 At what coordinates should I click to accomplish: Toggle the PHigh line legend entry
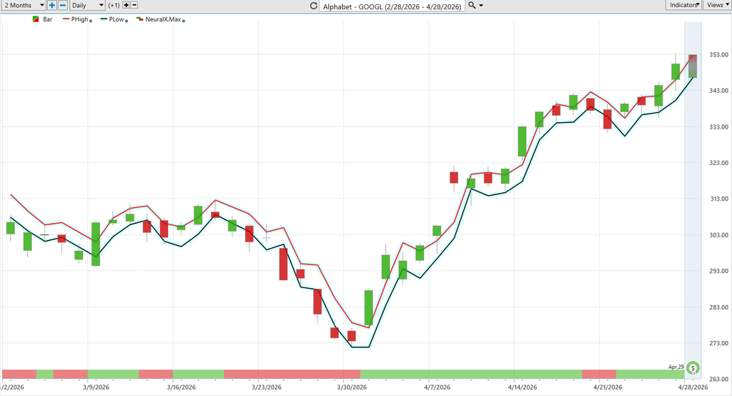[75, 19]
